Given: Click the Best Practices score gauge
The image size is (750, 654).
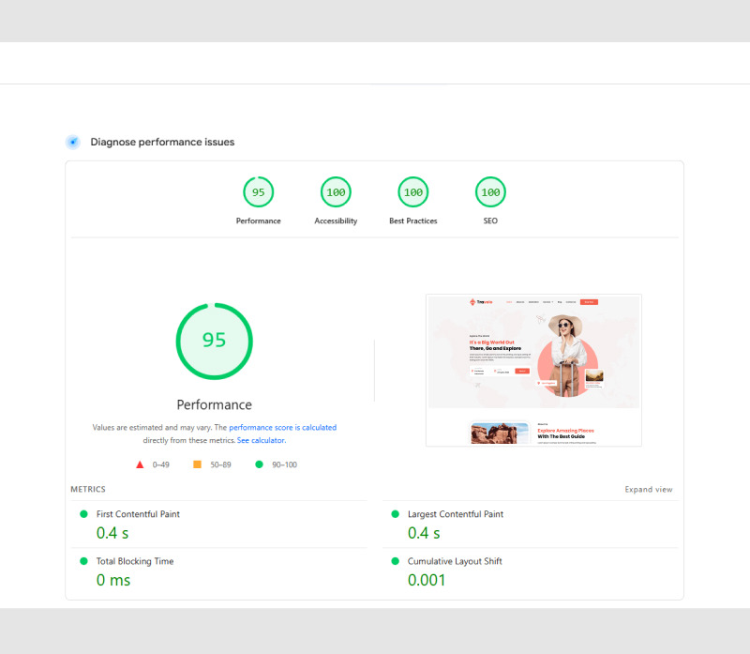Looking at the screenshot, I should 412,191.
